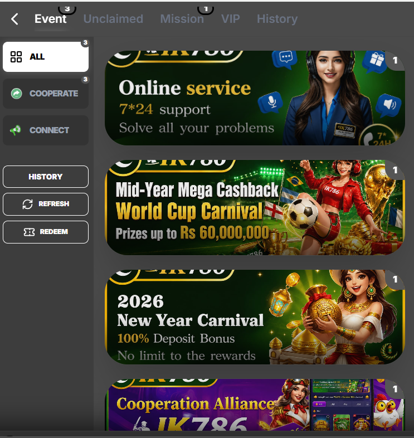Screen dimensions: 414x438
Task: Click the badge on Online service banner
Action: click(x=395, y=60)
